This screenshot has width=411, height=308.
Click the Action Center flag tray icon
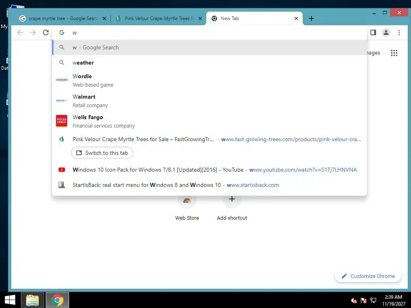click(x=364, y=300)
